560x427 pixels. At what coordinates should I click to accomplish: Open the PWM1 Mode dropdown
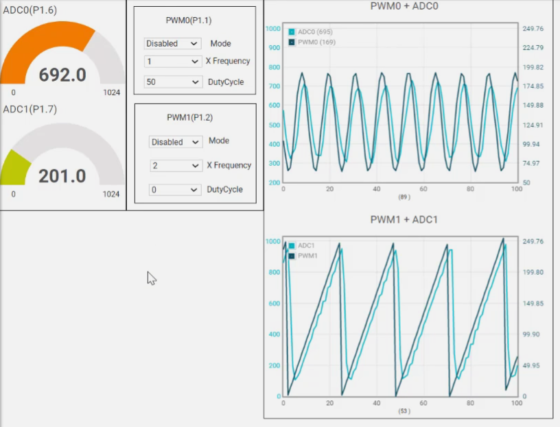[176, 142]
